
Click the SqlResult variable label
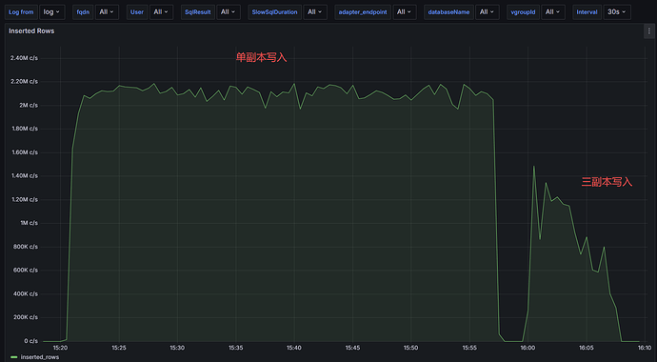(198, 12)
